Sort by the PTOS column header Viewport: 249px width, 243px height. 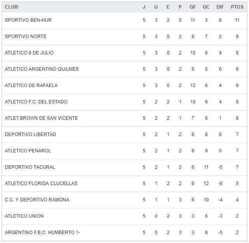pos(237,7)
